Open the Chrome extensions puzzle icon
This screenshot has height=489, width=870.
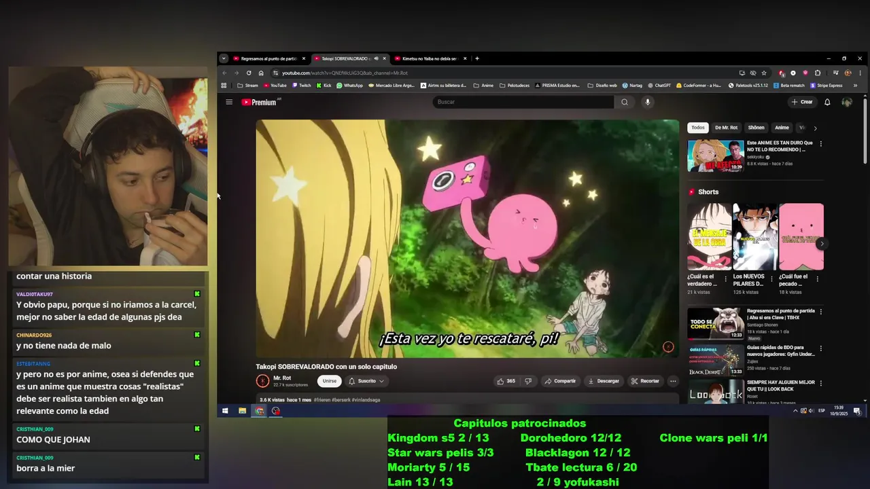[x=818, y=73]
